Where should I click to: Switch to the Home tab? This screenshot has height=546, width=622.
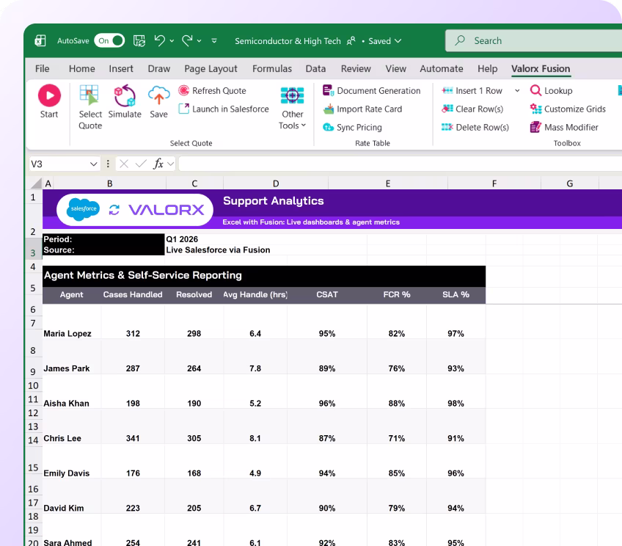coord(81,69)
